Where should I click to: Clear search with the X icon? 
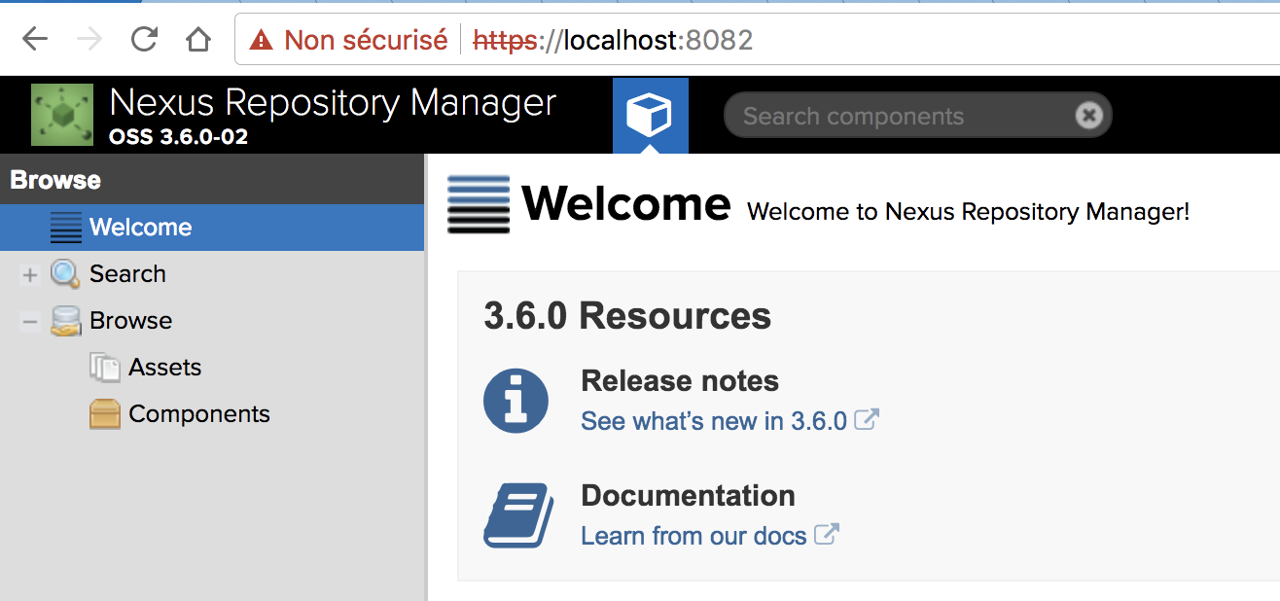1089,116
